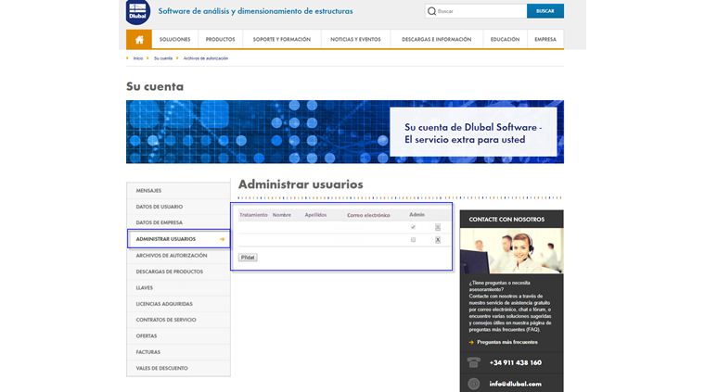
Task: Open the Preguntas más frecuentes link
Action: click(507, 342)
